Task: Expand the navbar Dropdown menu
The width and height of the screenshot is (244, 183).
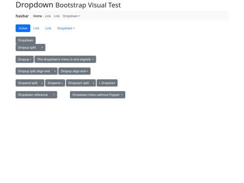Action: tap(71, 16)
